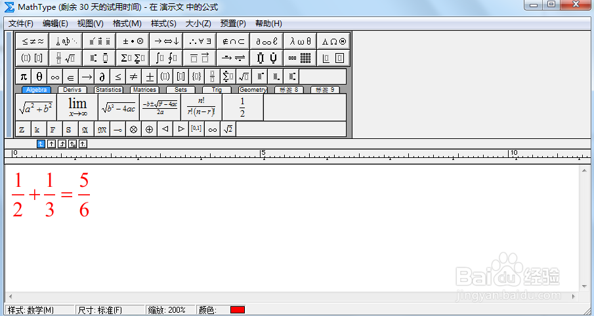This screenshot has width=594, height=316.
Task: Insert the double-struck Z symbol
Action: coord(24,129)
